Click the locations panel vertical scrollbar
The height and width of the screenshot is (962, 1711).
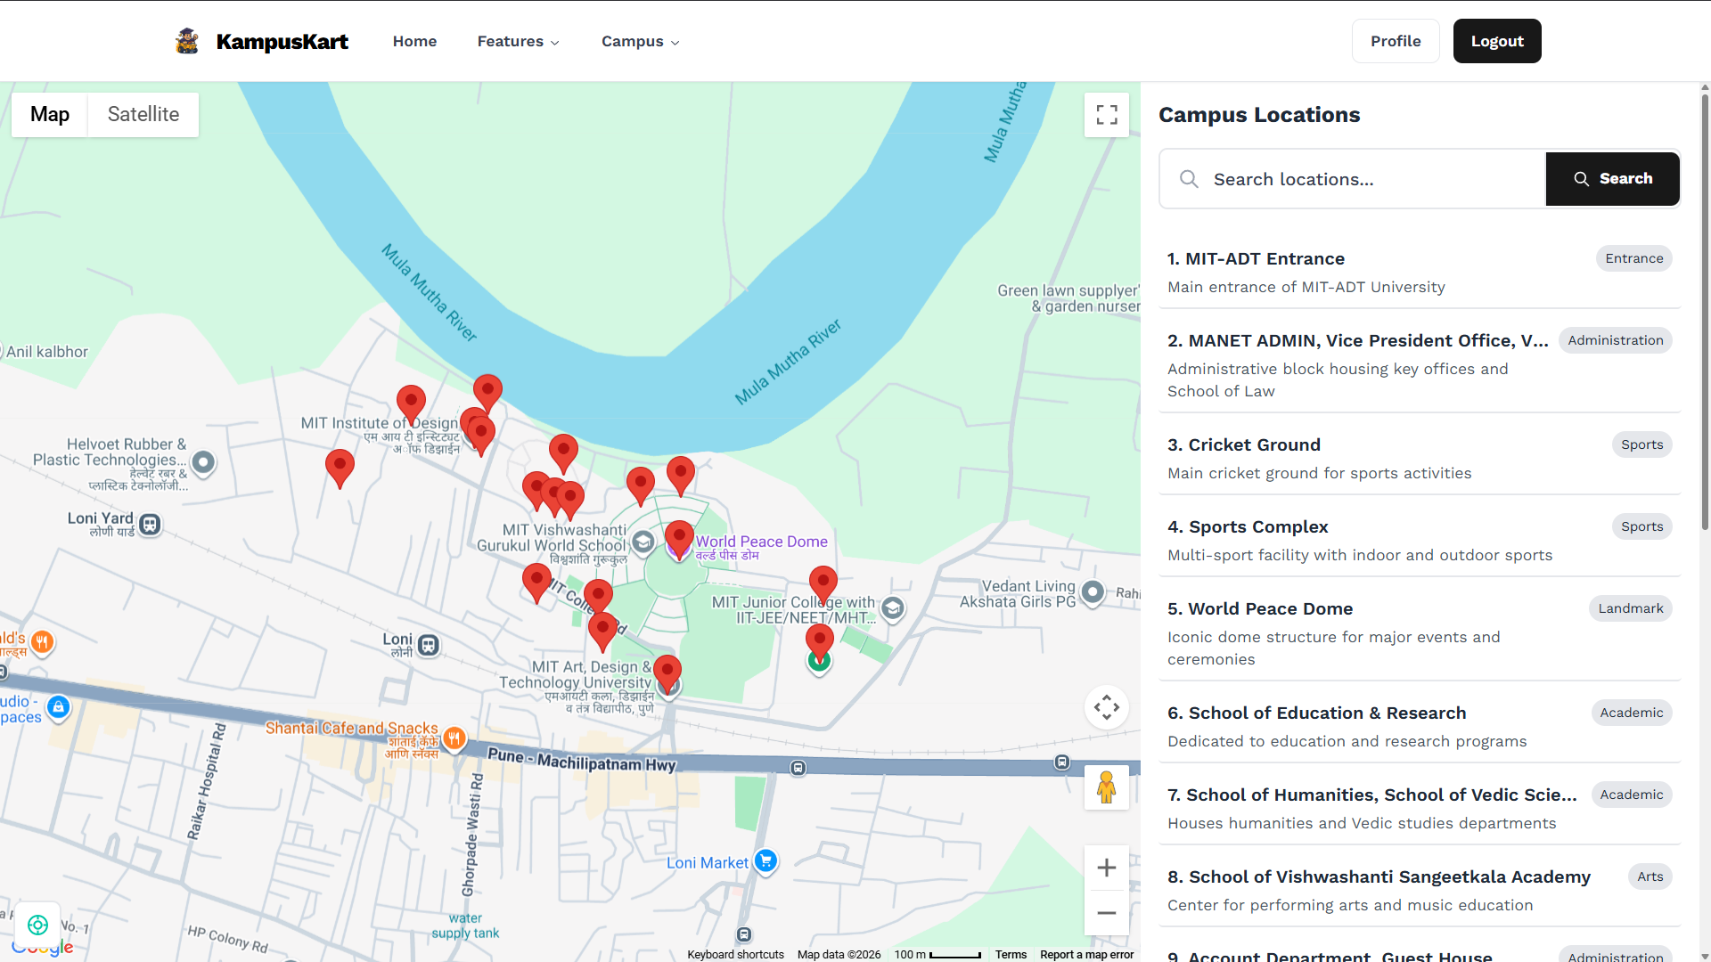(x=1705, y=312)
